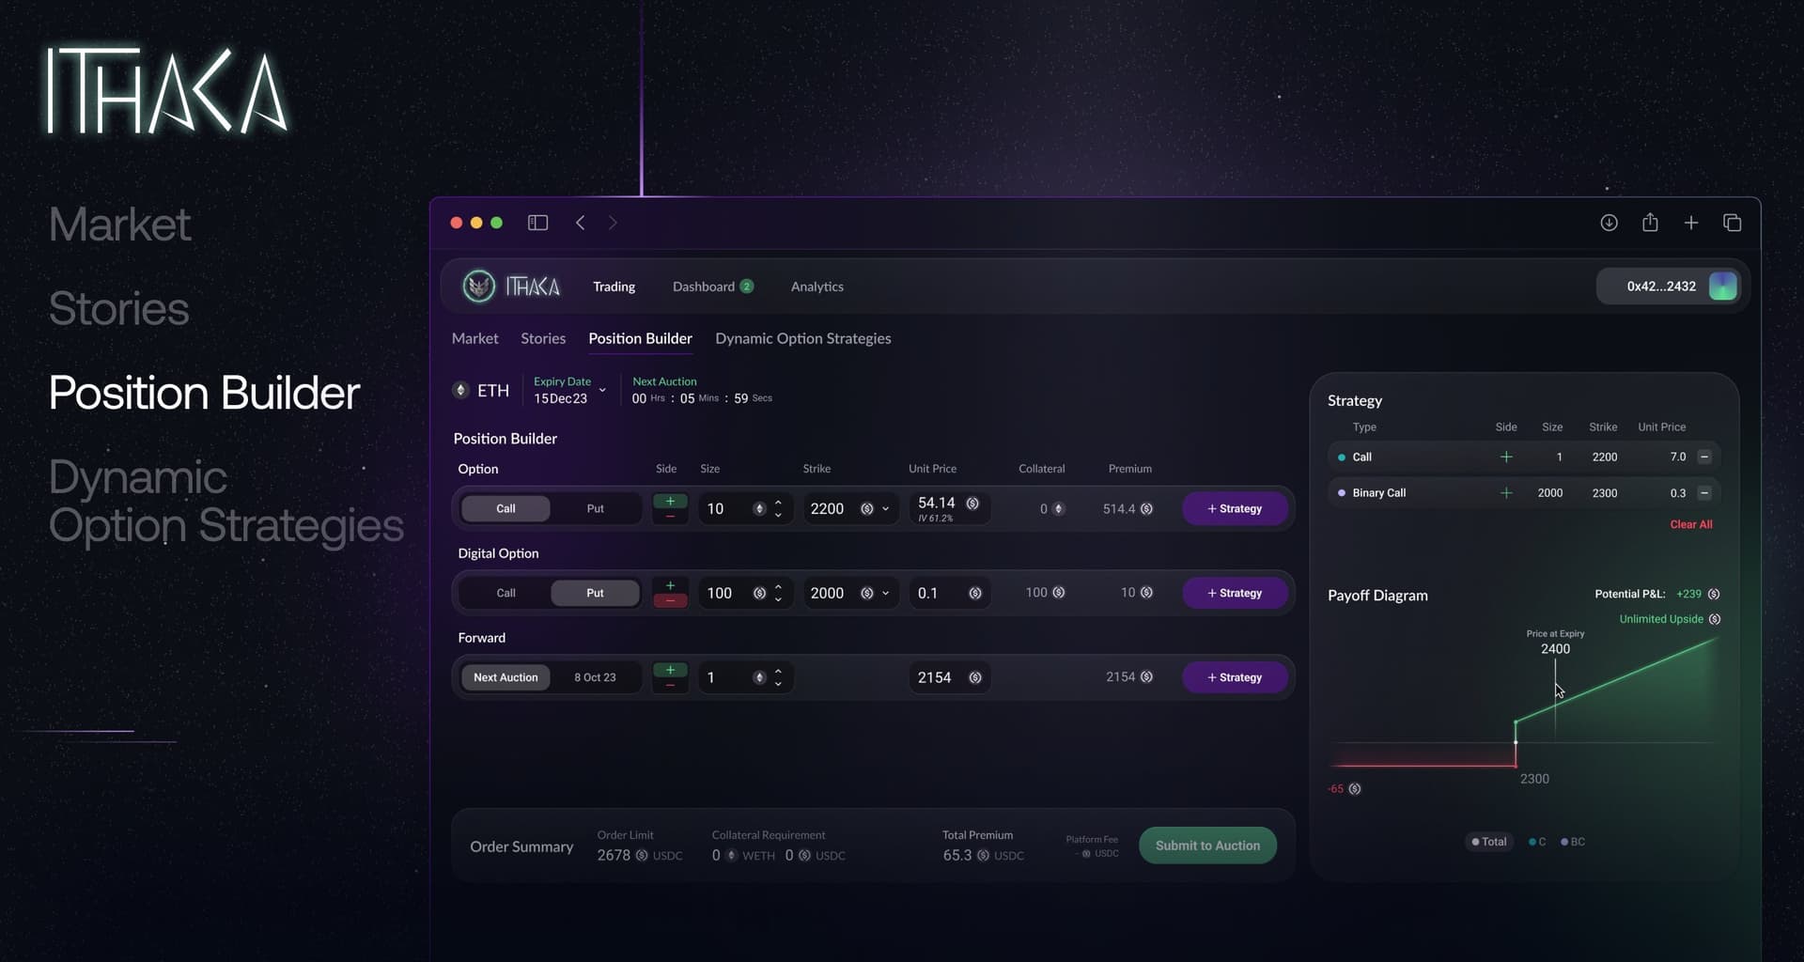Expand the Expiry Date 15Dec23 dropdown
This screenshot has width=1804, height=962.
coord(602,390)
